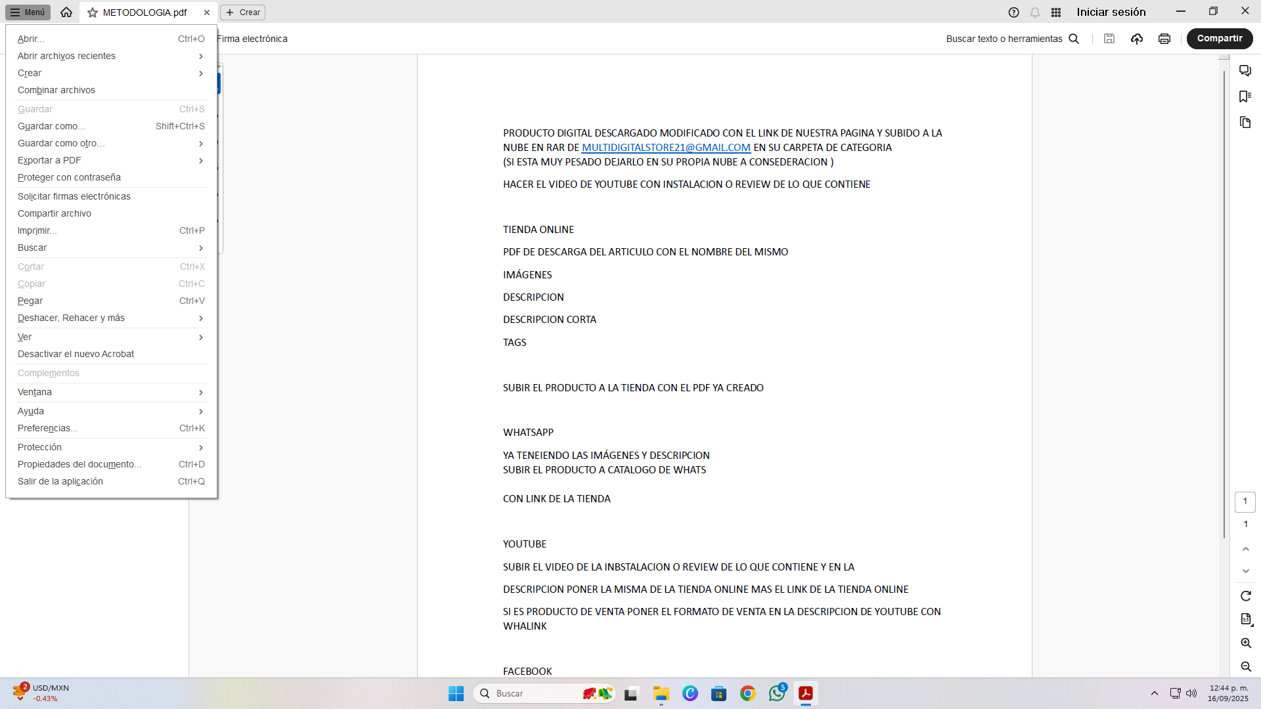The height and width of the screenshot is (709, 1261).
Task: Click the home icon next to Menú
Action: [66, 12]
